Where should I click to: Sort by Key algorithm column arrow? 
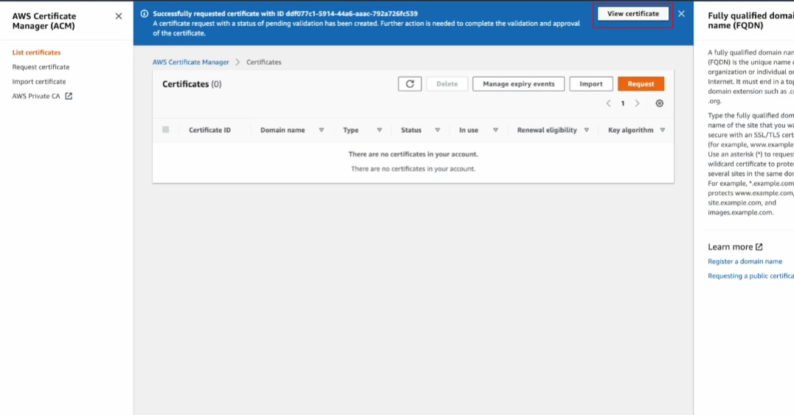pos(663,130)
